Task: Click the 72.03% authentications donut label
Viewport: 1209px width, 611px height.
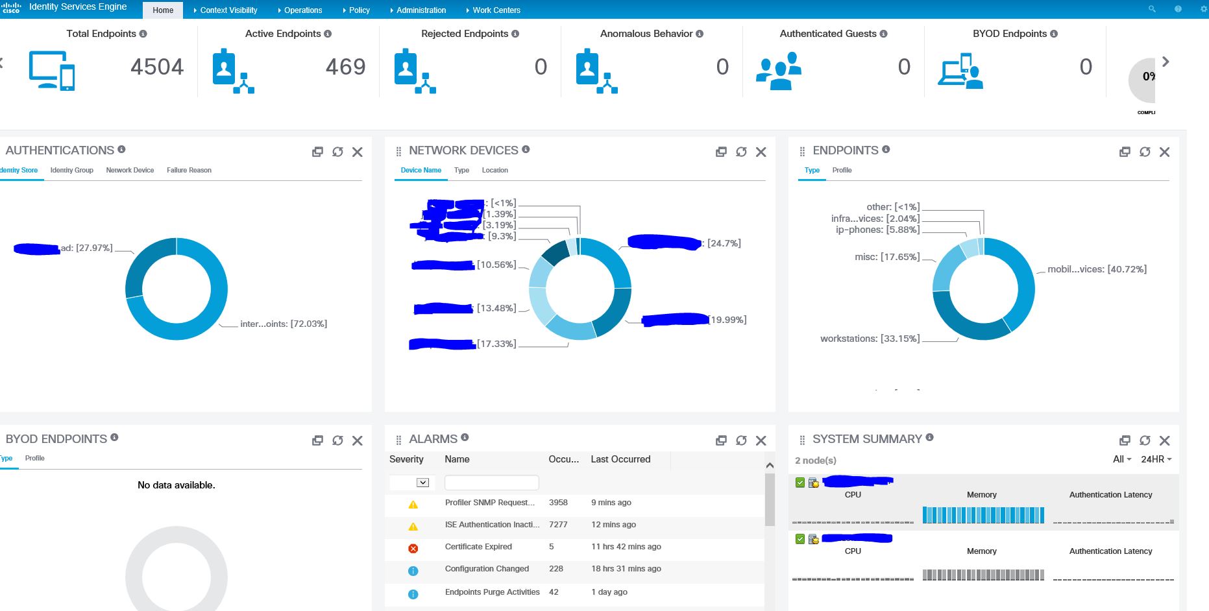Action: 284,324
